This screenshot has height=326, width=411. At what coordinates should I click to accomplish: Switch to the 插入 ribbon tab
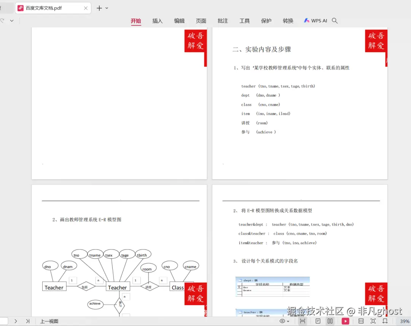(157, 21)
